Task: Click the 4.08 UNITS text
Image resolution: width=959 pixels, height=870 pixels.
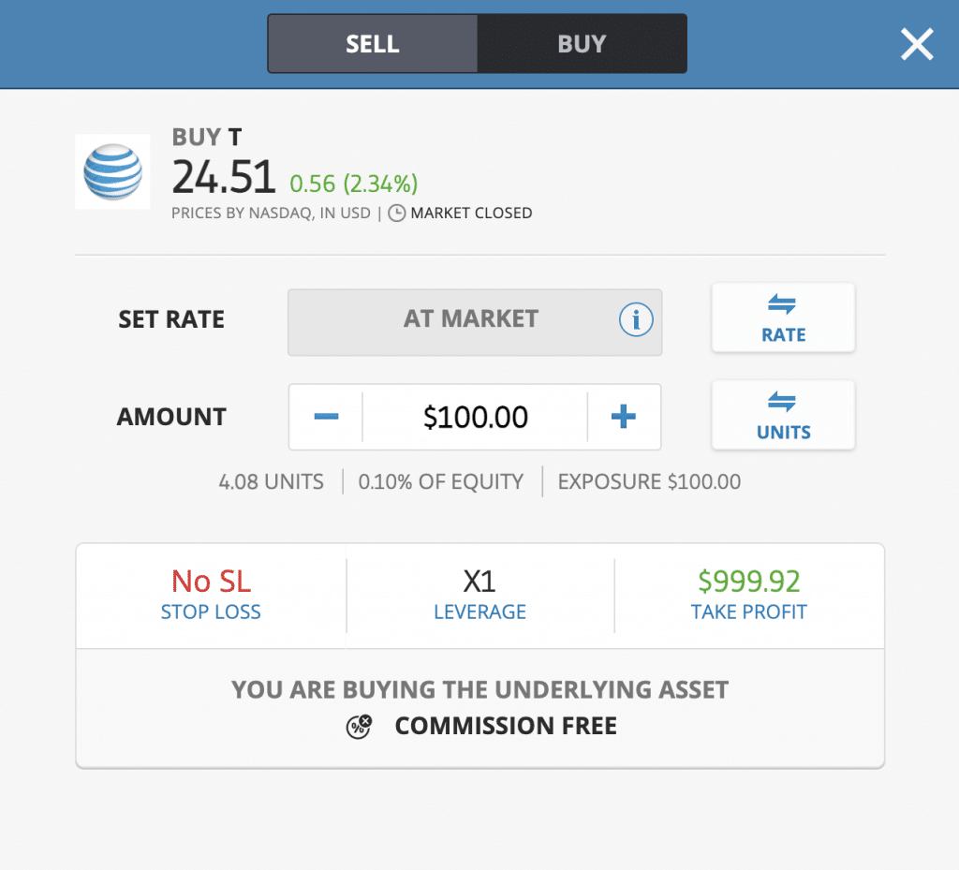Action: tap(271, 482)
